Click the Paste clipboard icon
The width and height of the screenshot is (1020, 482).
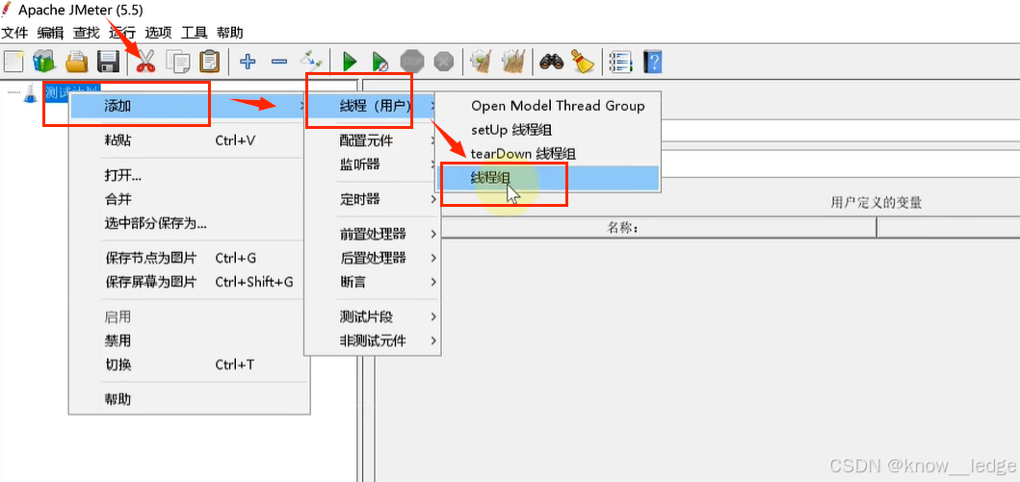(x=209, y=62)
